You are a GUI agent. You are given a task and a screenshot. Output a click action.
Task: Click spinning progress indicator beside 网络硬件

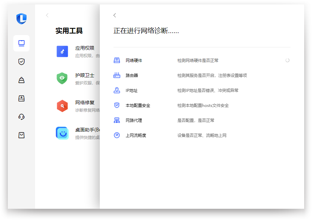[x=287, y=60]
